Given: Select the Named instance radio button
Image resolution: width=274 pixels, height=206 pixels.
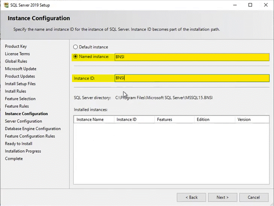Looking at the screenshot, I should [75, 57].
